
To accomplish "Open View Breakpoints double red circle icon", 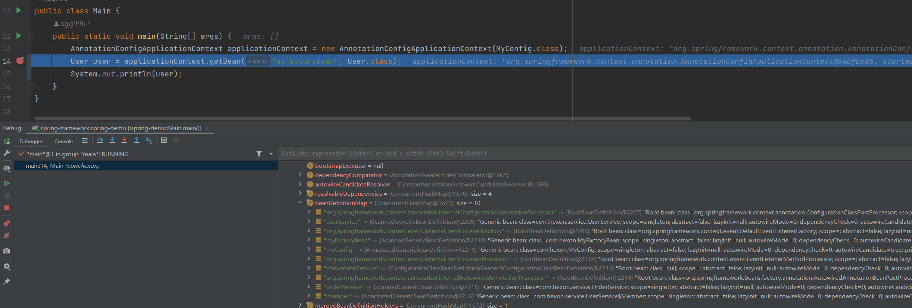I will [7, 223].
